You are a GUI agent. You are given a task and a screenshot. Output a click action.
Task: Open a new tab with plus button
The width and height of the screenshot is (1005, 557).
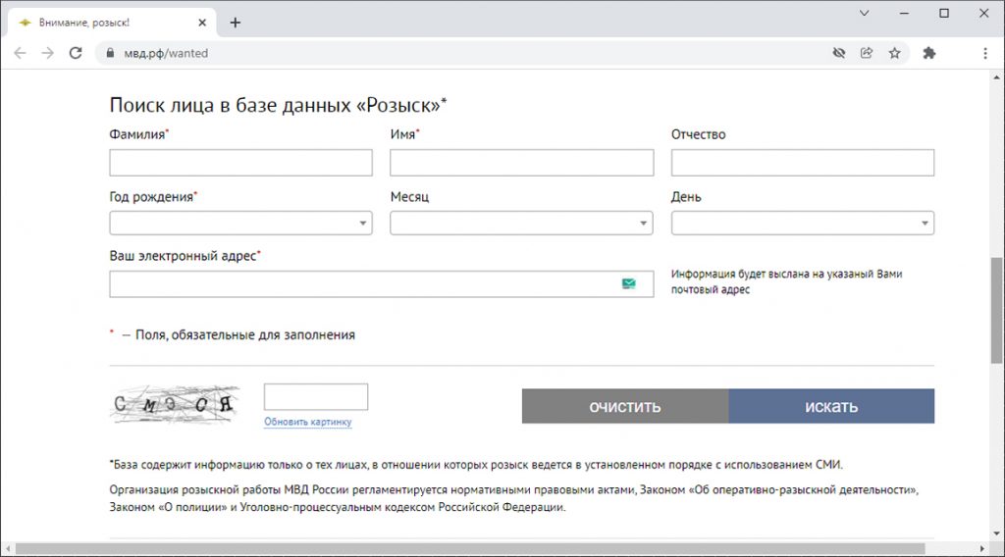235,23
